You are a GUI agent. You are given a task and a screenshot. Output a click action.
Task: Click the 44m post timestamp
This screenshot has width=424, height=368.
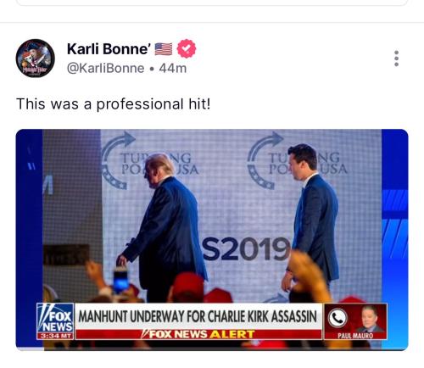[173, 69]
